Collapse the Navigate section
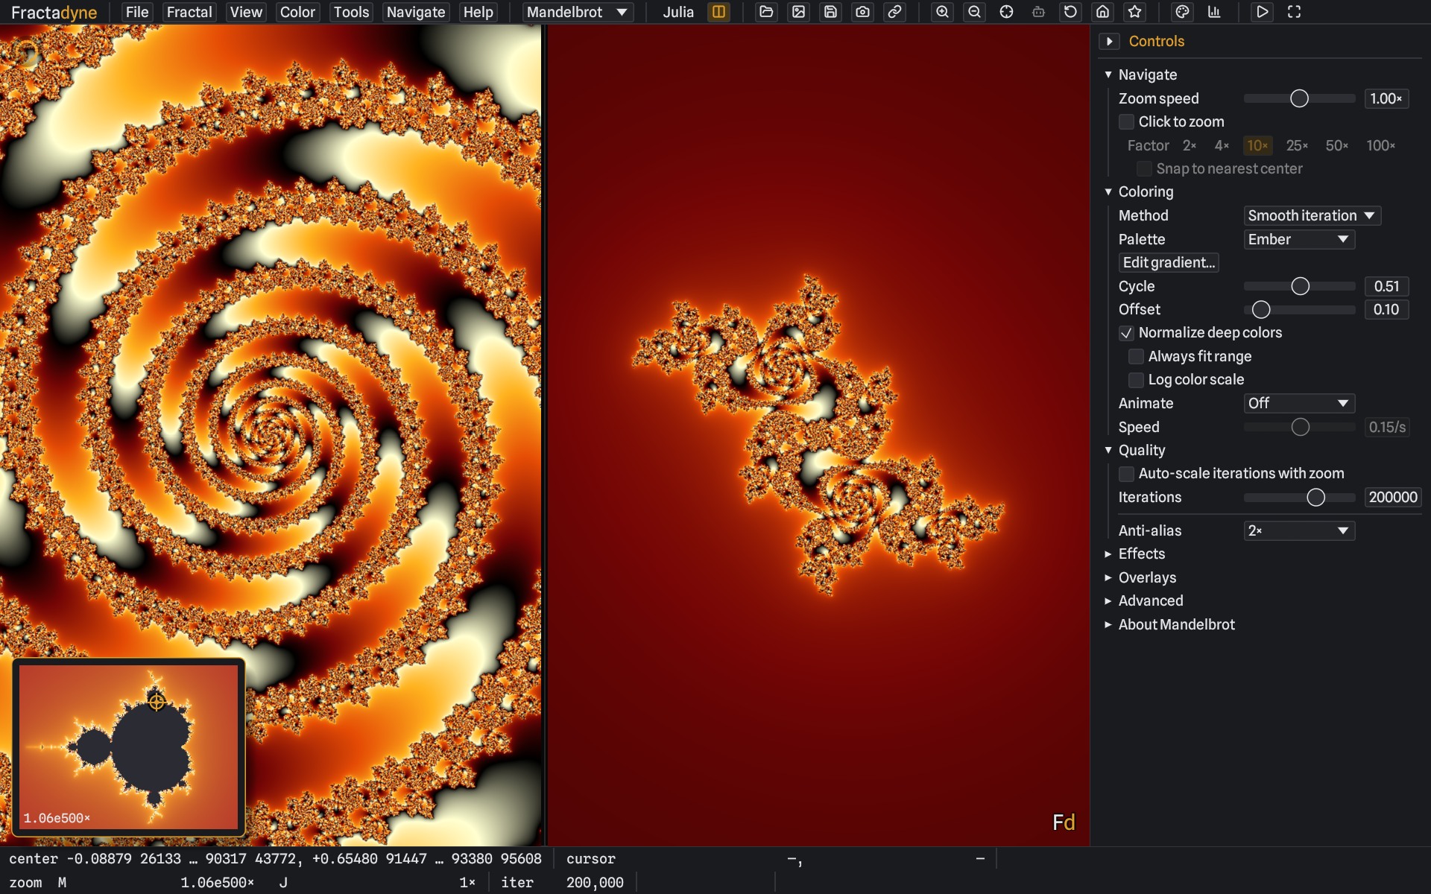The width and height of the screenshot is (1431, 894). tap(1108, 74)
